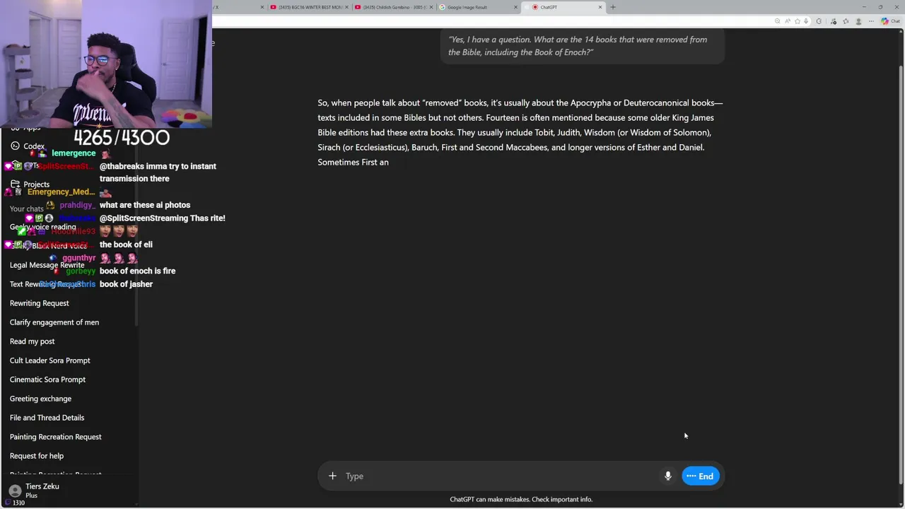Open the Read my post chat
905x509 pixels.
[x=33, y=341]
